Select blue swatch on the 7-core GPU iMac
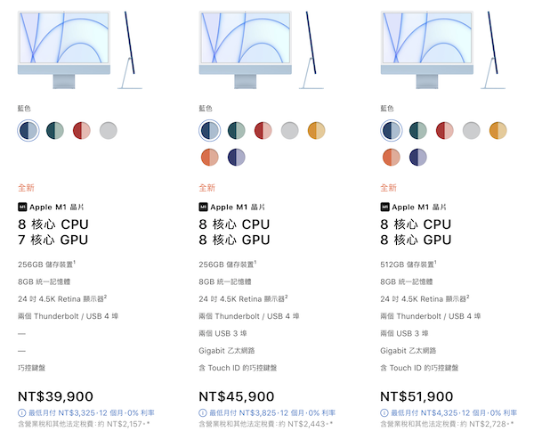Screen dimensions: 534x440 click(28, 131)
